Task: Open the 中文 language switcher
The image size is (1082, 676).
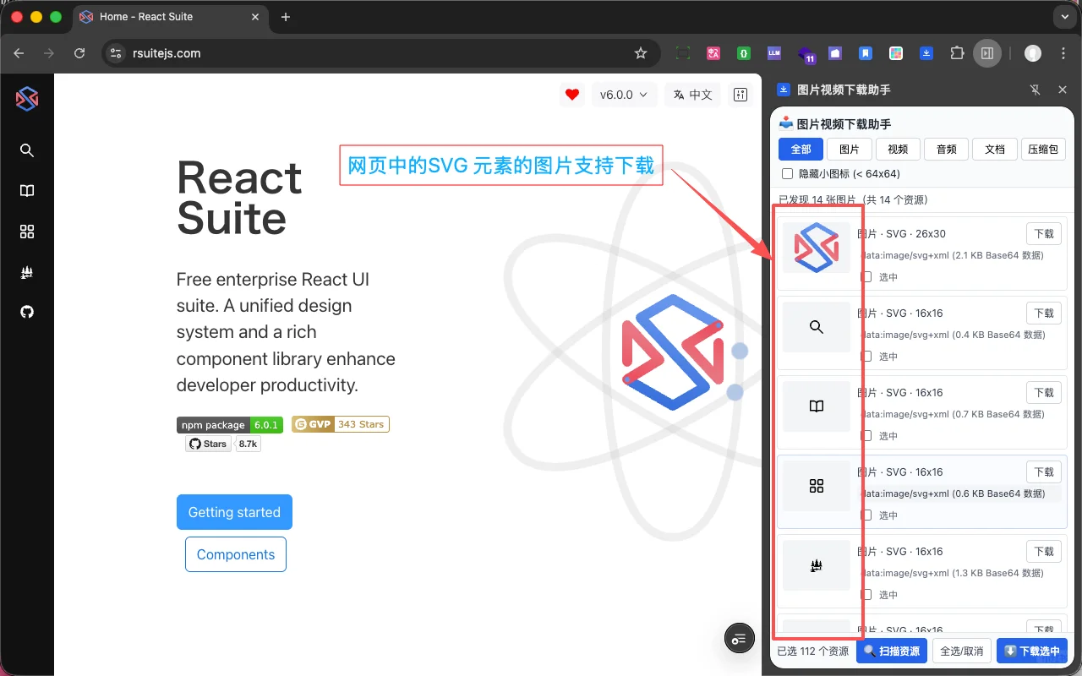Action: click(x=692, y=95)
